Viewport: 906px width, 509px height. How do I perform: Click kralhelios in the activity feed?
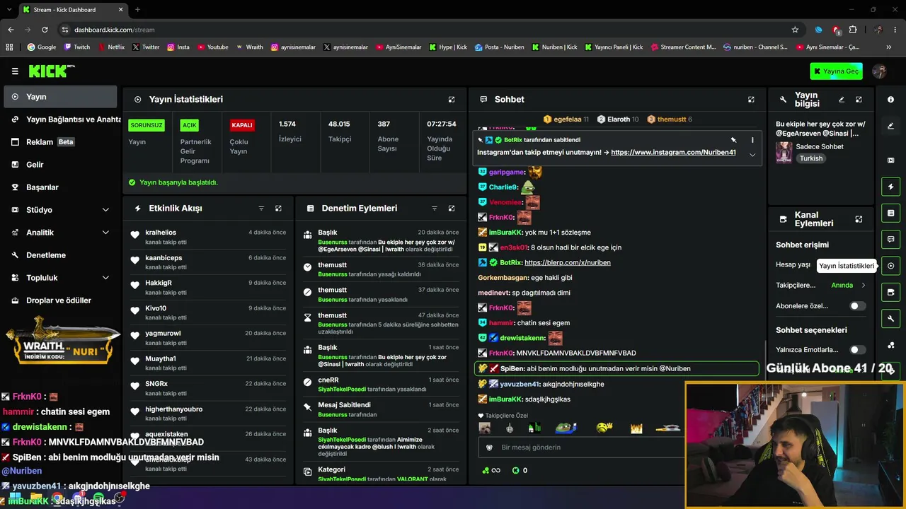point(161,233)
